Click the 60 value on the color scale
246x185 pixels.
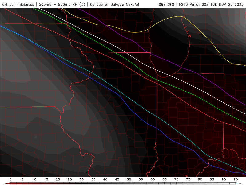pyautogui.click(x=153, y=179)
